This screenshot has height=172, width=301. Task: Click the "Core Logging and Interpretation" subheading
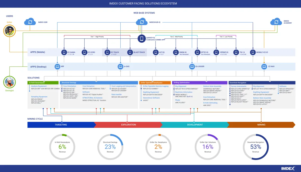(x=124, y=86)
